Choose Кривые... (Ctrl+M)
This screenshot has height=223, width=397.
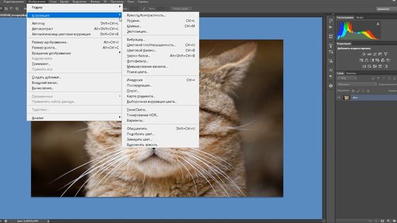tap(161, 26)
